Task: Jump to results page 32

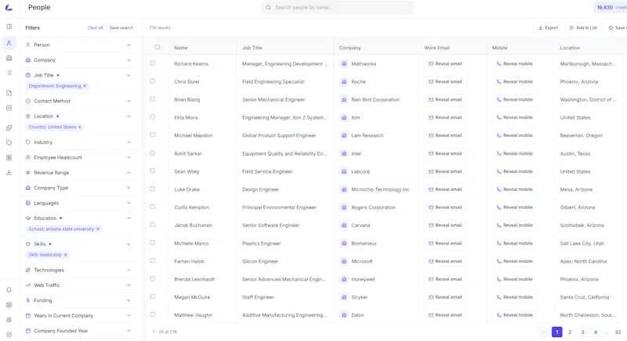Action: coord(618,332)
